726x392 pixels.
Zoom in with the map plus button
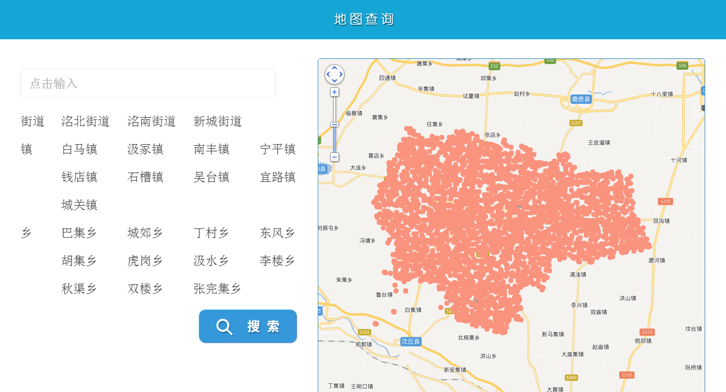335,92
